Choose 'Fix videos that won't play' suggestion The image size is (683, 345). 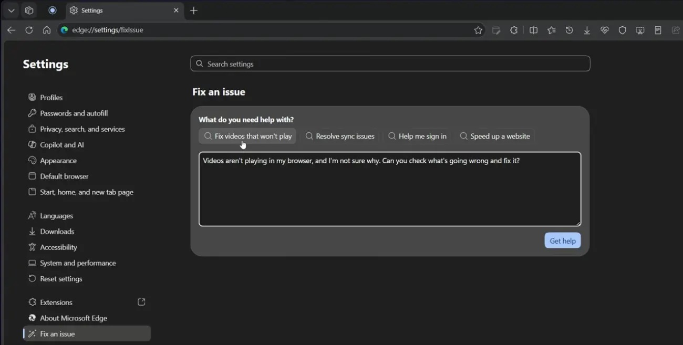(247, 136)
